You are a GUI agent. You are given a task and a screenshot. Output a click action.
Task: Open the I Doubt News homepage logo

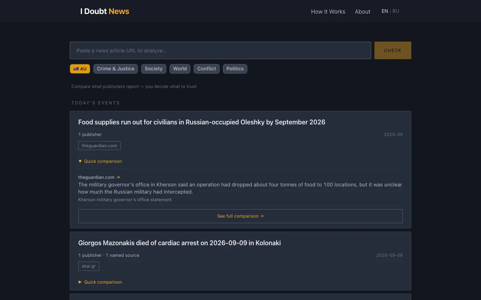pos(105,11)
